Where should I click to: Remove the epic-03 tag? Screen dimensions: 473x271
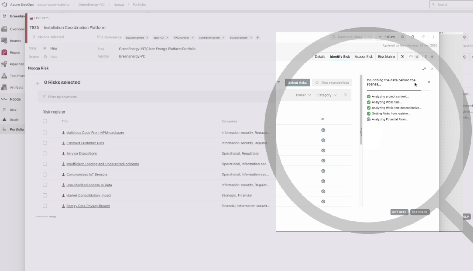[x=167, y=37]
